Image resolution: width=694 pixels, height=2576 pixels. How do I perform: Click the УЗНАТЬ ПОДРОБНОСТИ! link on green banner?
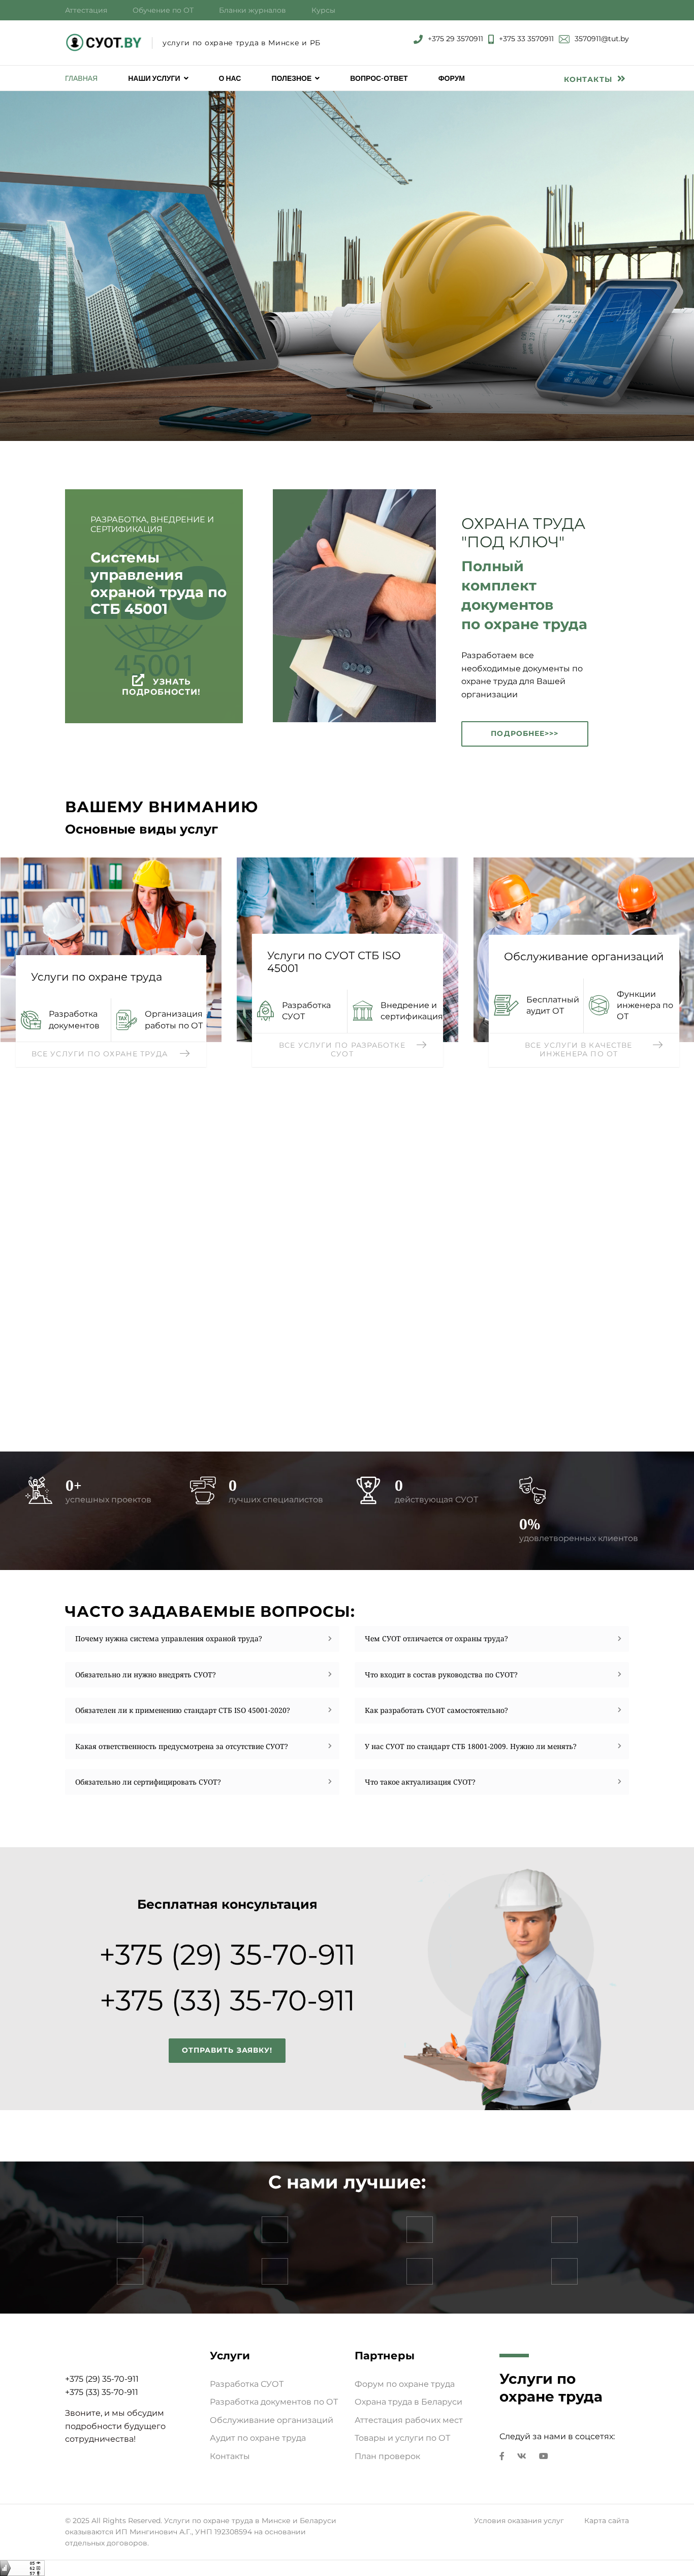click(x=161, y=687)
